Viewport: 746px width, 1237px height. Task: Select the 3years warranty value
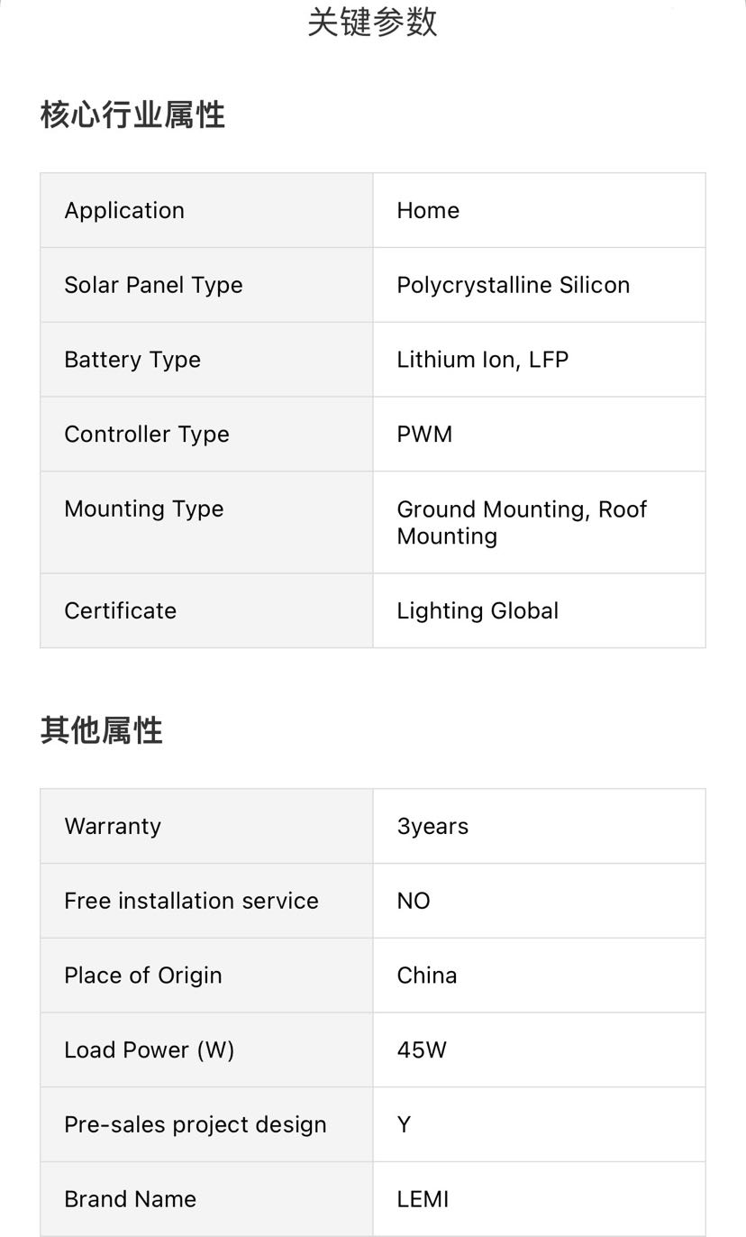[432, 826]
